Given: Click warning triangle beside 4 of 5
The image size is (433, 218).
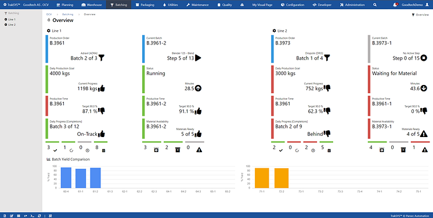Looking at the screenshot, I should click(x=424, y=134).
